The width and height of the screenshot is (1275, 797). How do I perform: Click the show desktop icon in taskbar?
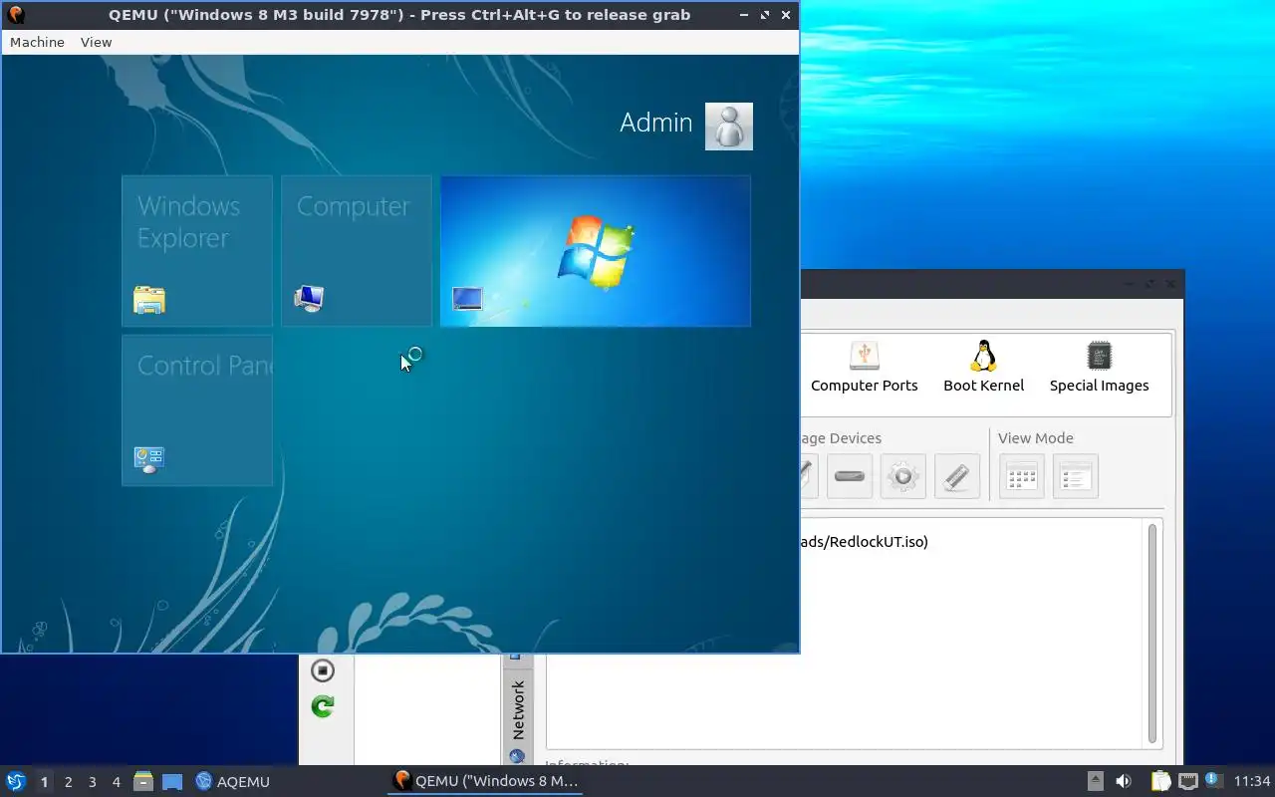point(172,782)
